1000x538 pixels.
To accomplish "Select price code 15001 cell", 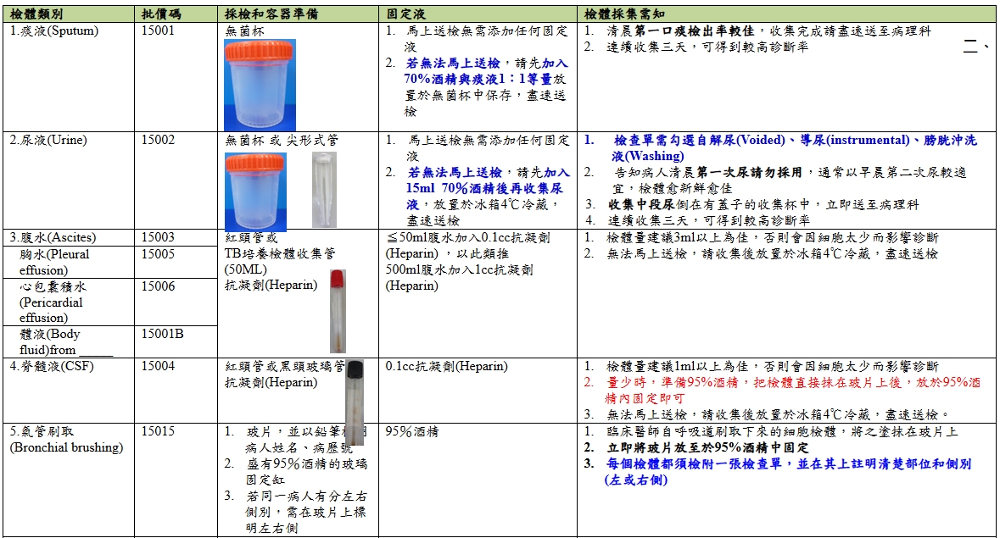I will [158, 31].
